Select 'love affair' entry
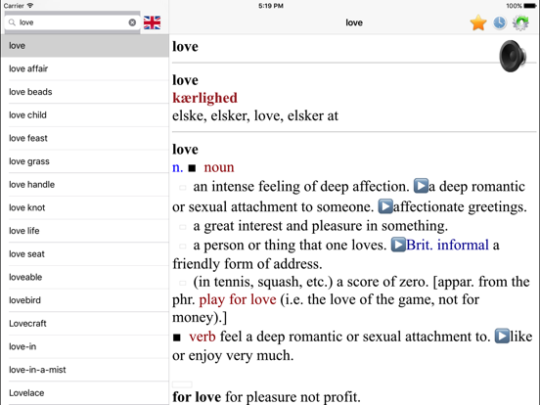 85,68
